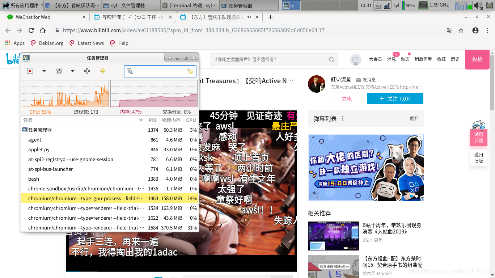Click the yellow star icon in Task Manager

(102, 71)
